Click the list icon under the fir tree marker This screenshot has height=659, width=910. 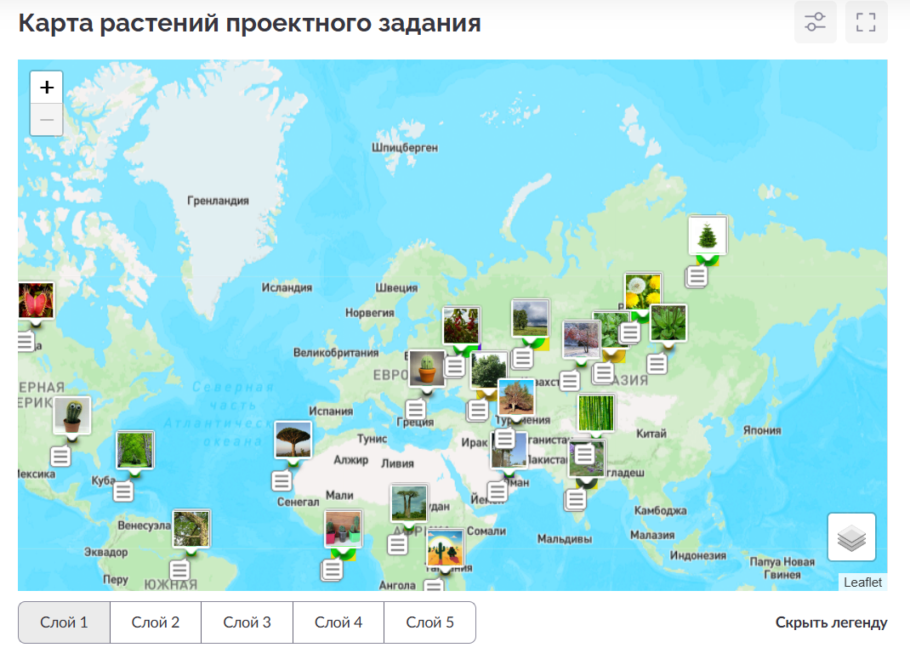[x=697, y=276]
